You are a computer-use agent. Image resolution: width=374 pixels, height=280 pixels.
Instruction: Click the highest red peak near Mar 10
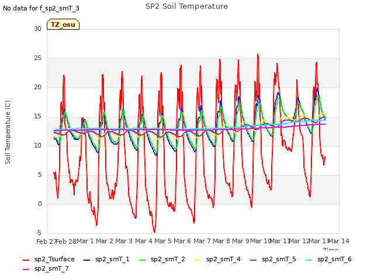click(258, 54)
